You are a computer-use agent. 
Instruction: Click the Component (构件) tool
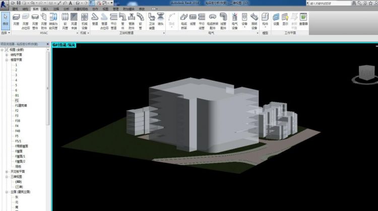265,20
